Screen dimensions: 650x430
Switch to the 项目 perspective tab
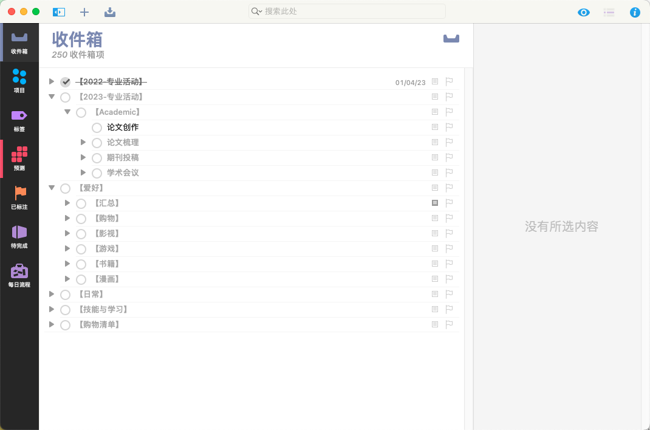click(19, 80)
